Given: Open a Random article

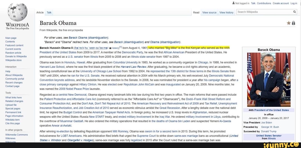Looking at the screenshot, I should [13, 53].
